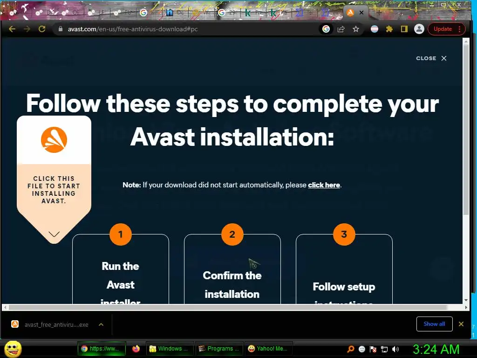This screenshot has height=358, width=477.
Task: Click the browser forward arrow
Action: click(x=27, y=29)
